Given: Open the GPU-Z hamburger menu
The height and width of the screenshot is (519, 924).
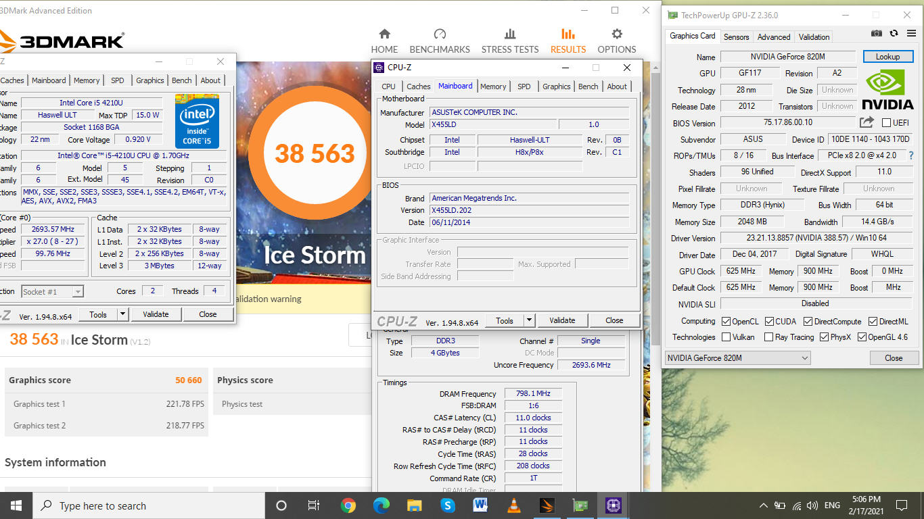Looking at the screenshot, I should [910, 33].
